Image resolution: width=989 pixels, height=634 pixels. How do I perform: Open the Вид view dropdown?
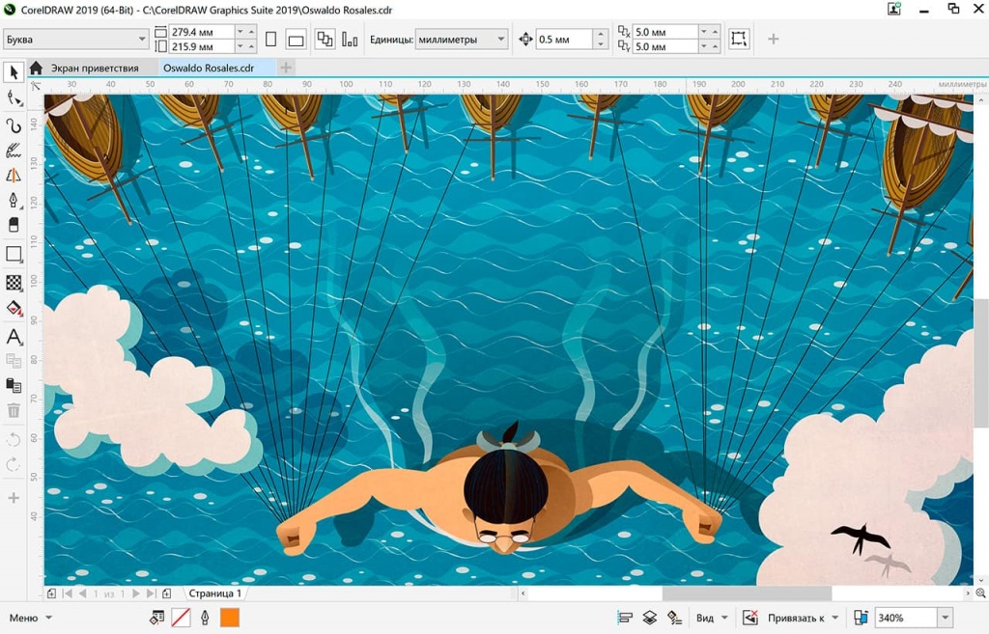[712, 618]
